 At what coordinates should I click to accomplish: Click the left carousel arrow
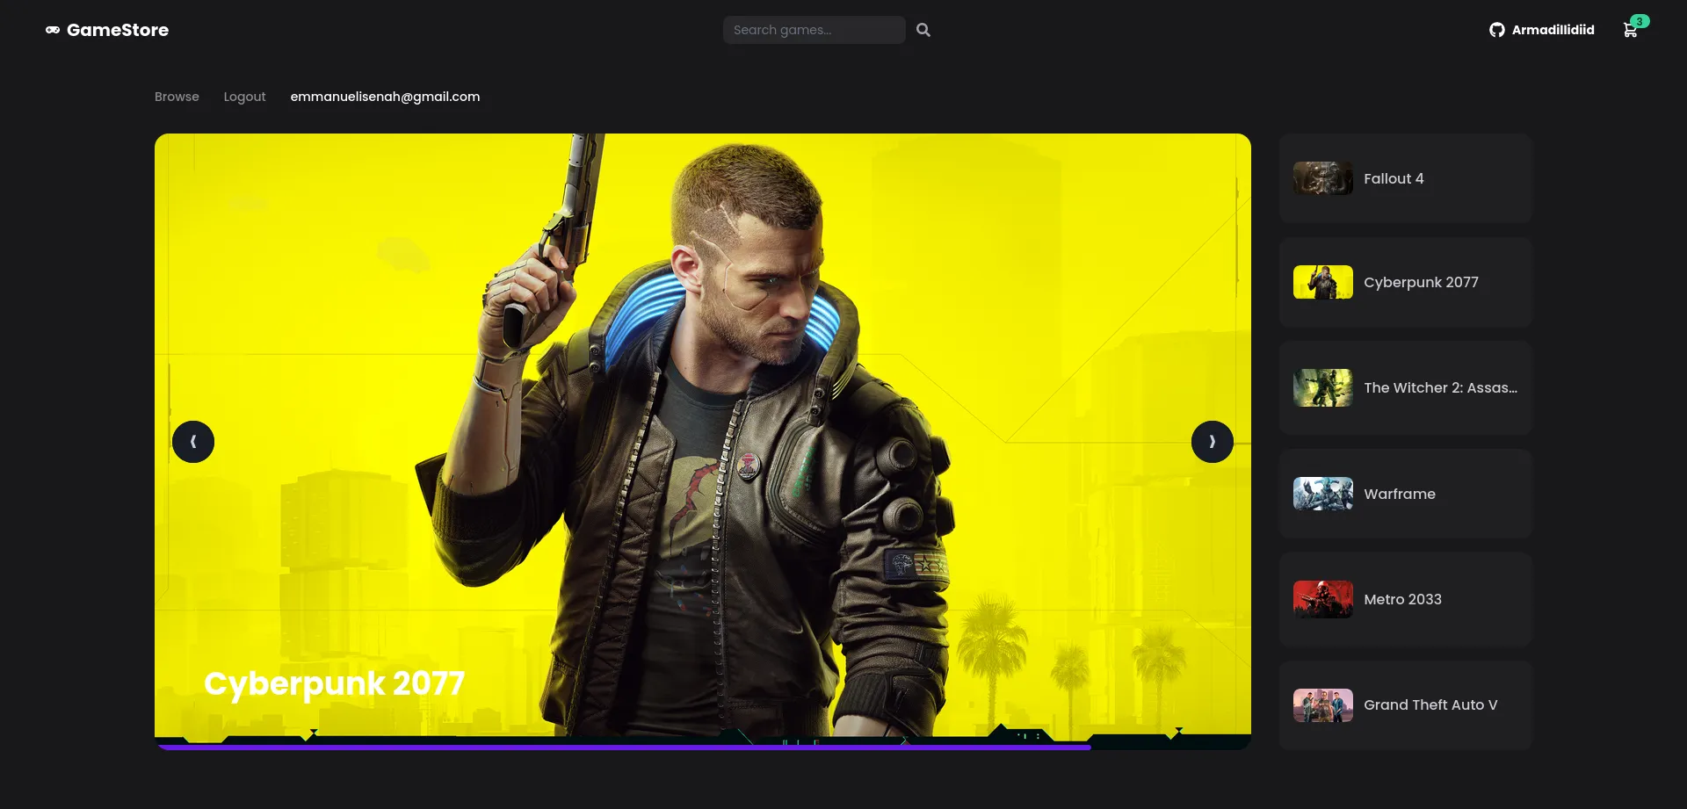[193, 441]
